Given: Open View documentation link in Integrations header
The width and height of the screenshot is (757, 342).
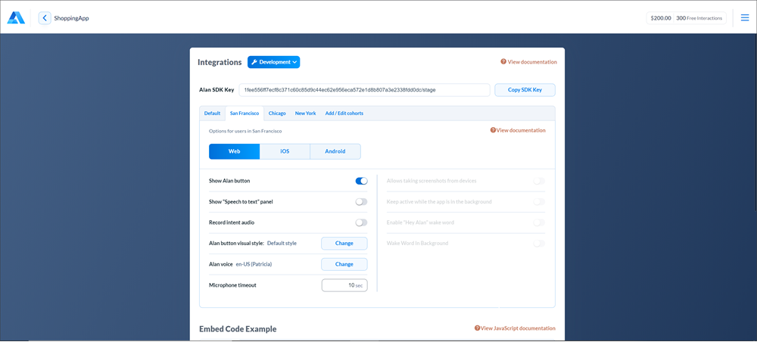Looking at the screenshot, I should coord(528,62).
